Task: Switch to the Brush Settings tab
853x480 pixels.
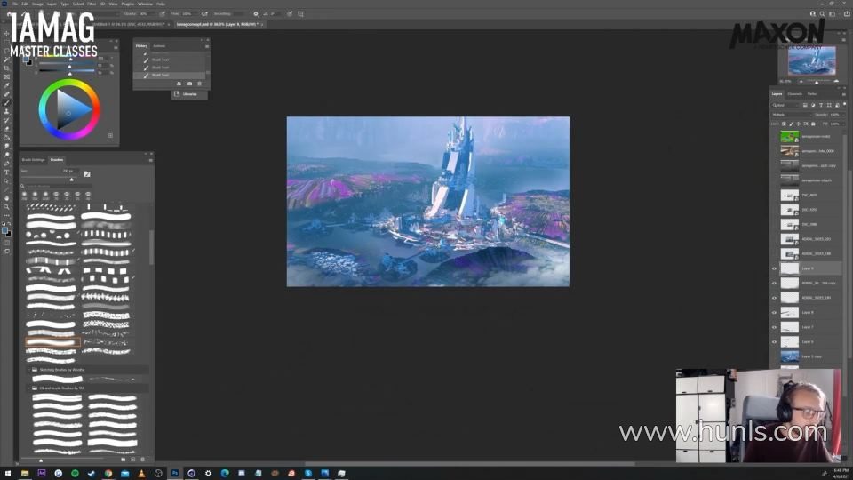Action: tap(33, 160)
